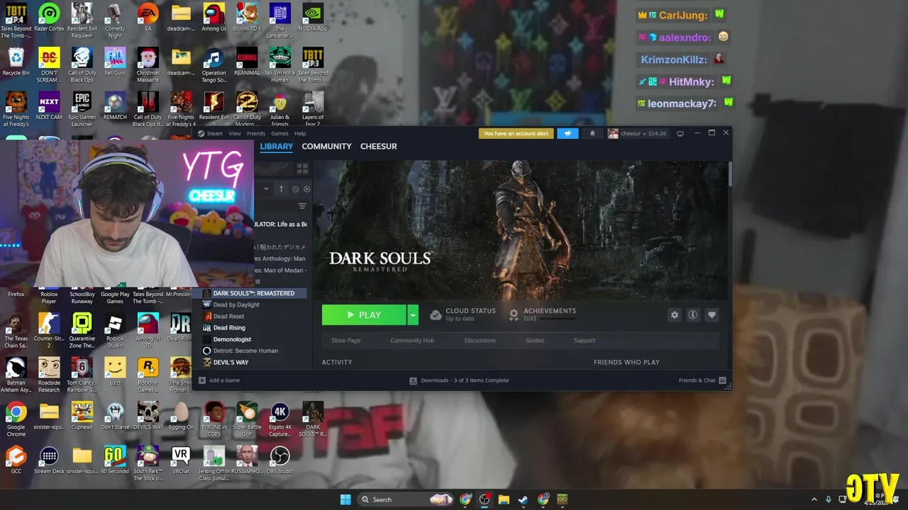Viewport: 908px width, 510px height.
Task: Click the NVIDIA App desktop icon
Action: click(x=313, y=17)
